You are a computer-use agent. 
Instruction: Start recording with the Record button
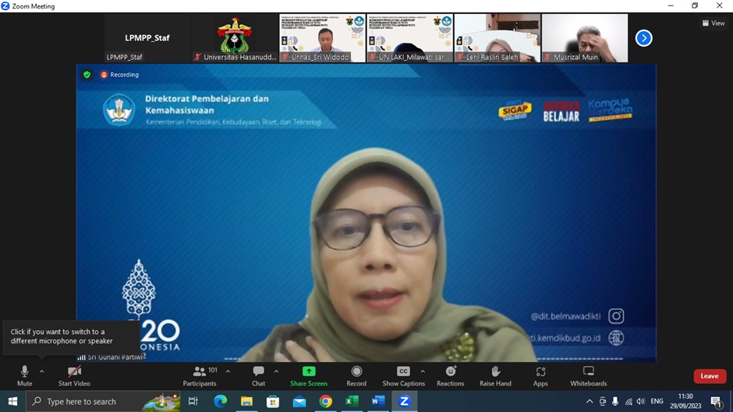(x=356, y=375)
